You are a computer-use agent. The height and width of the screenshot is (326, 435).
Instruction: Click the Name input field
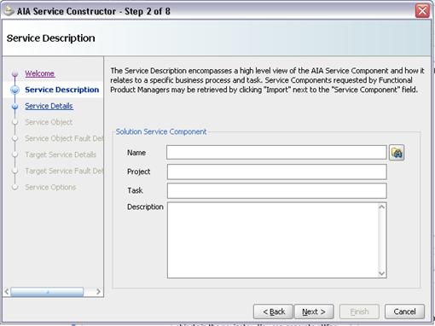276,153
